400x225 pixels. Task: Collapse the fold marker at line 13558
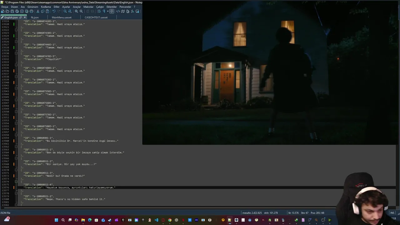click(16, 135)
